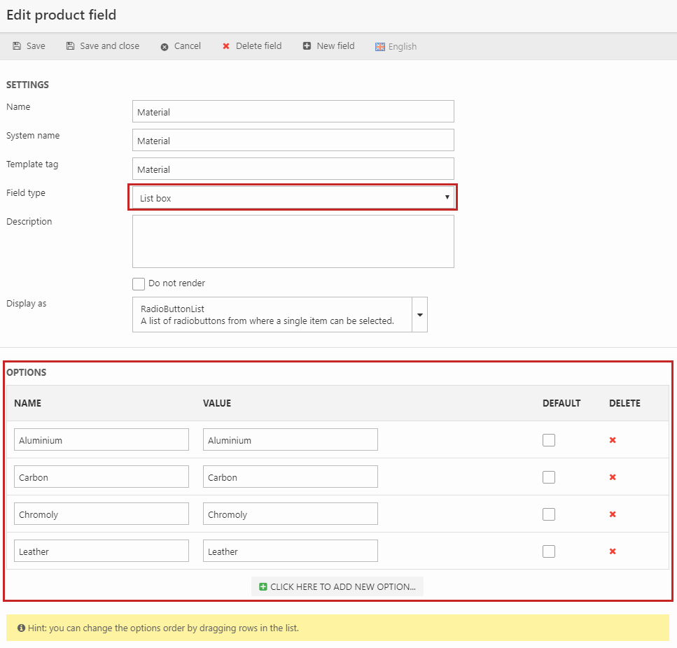This screenshot has height=648, width=677.
Task: Click New field in the toolbar
Action: coord(328,46)
